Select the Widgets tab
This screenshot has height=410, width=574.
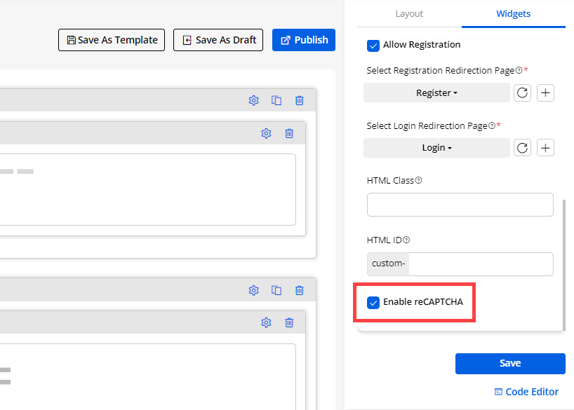(x=513, y=13)
